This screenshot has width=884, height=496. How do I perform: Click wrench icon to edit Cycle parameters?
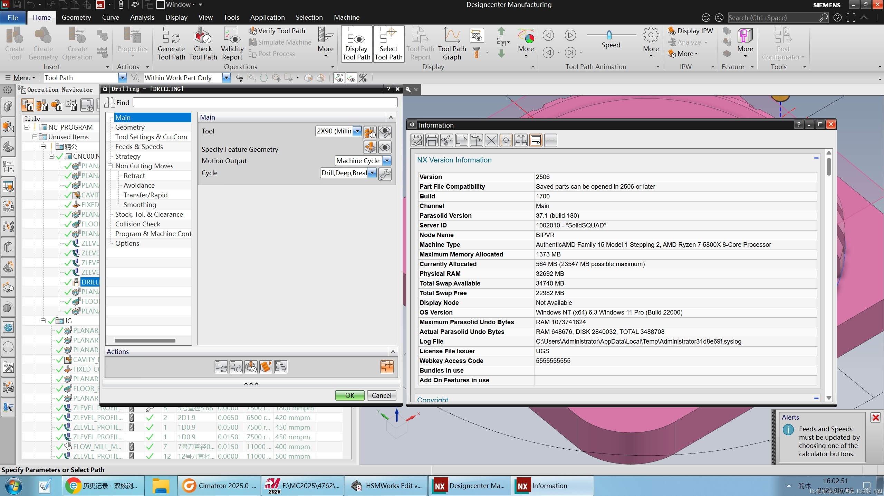pos(385,174)
